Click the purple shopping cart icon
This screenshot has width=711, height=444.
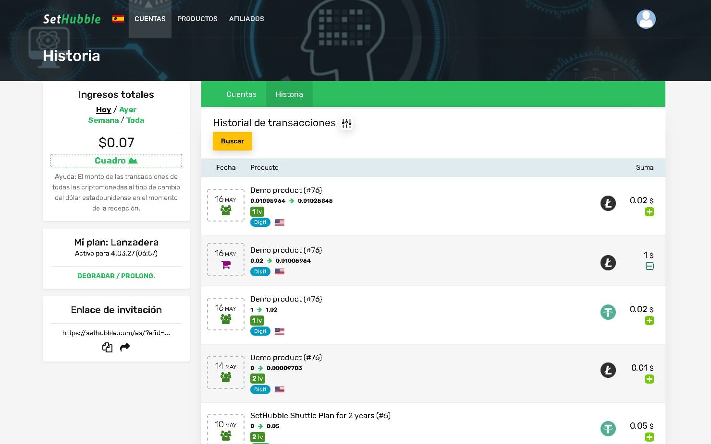226,265
